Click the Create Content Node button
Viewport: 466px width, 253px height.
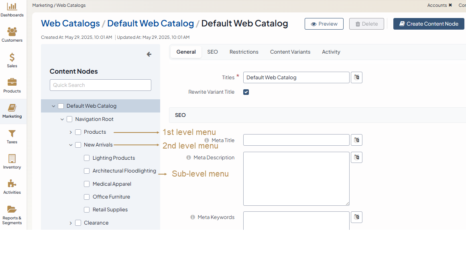click(x=428, y=24)
